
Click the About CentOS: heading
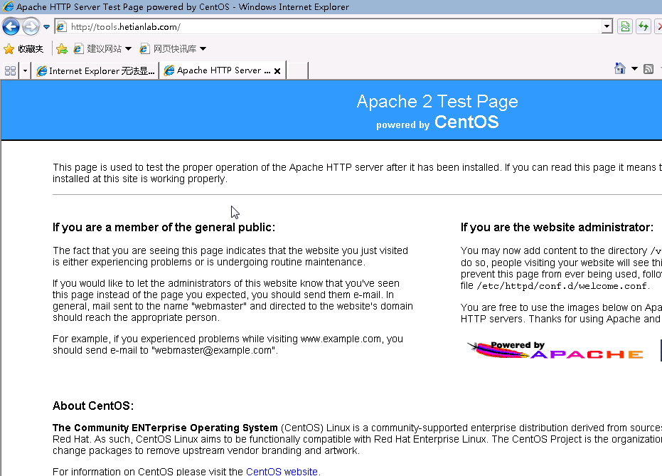[x=93, y=406]
